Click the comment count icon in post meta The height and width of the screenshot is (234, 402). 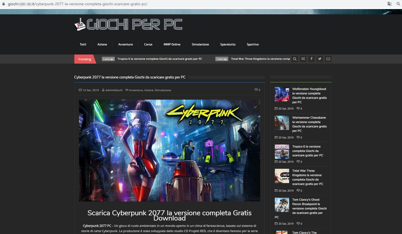[x=256, y=90]
